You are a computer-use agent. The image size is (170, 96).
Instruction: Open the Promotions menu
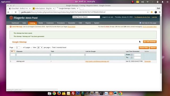[61, 23]
